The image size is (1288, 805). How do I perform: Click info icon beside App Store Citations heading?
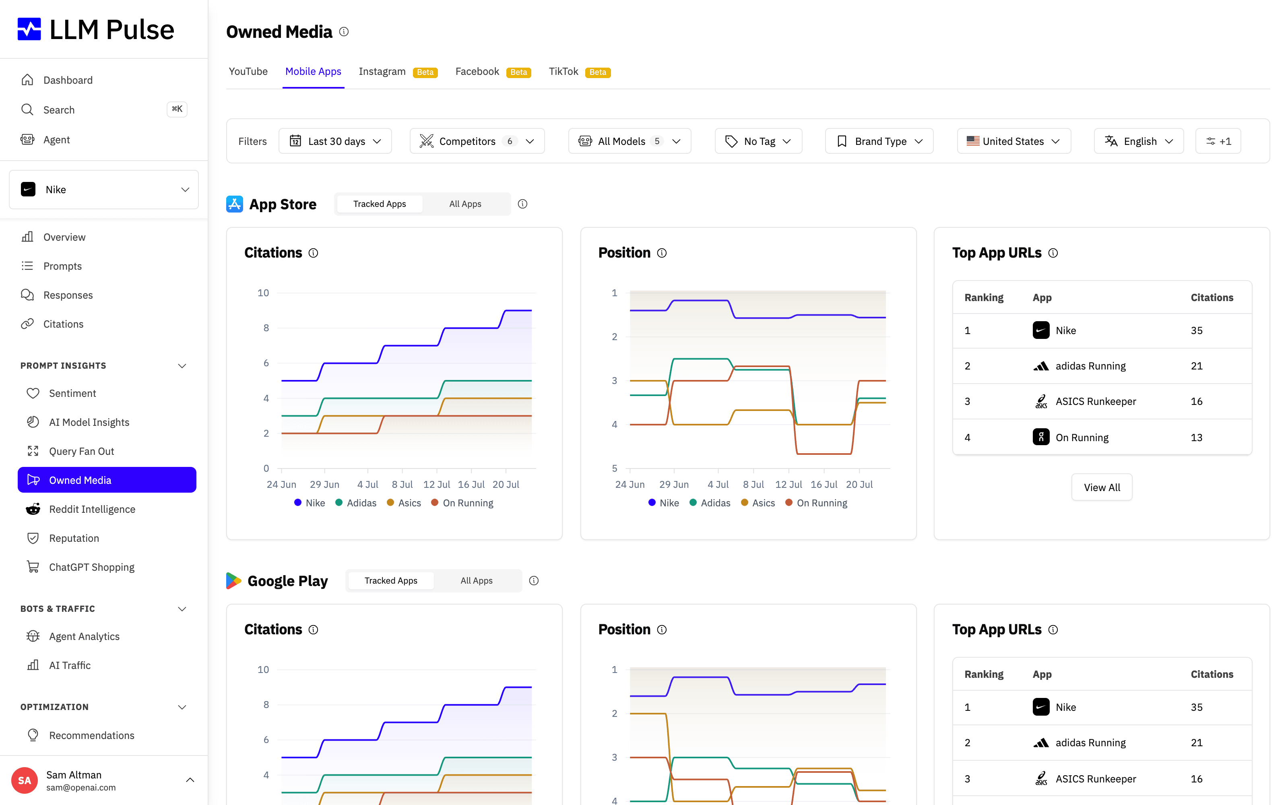coord(314,253)
